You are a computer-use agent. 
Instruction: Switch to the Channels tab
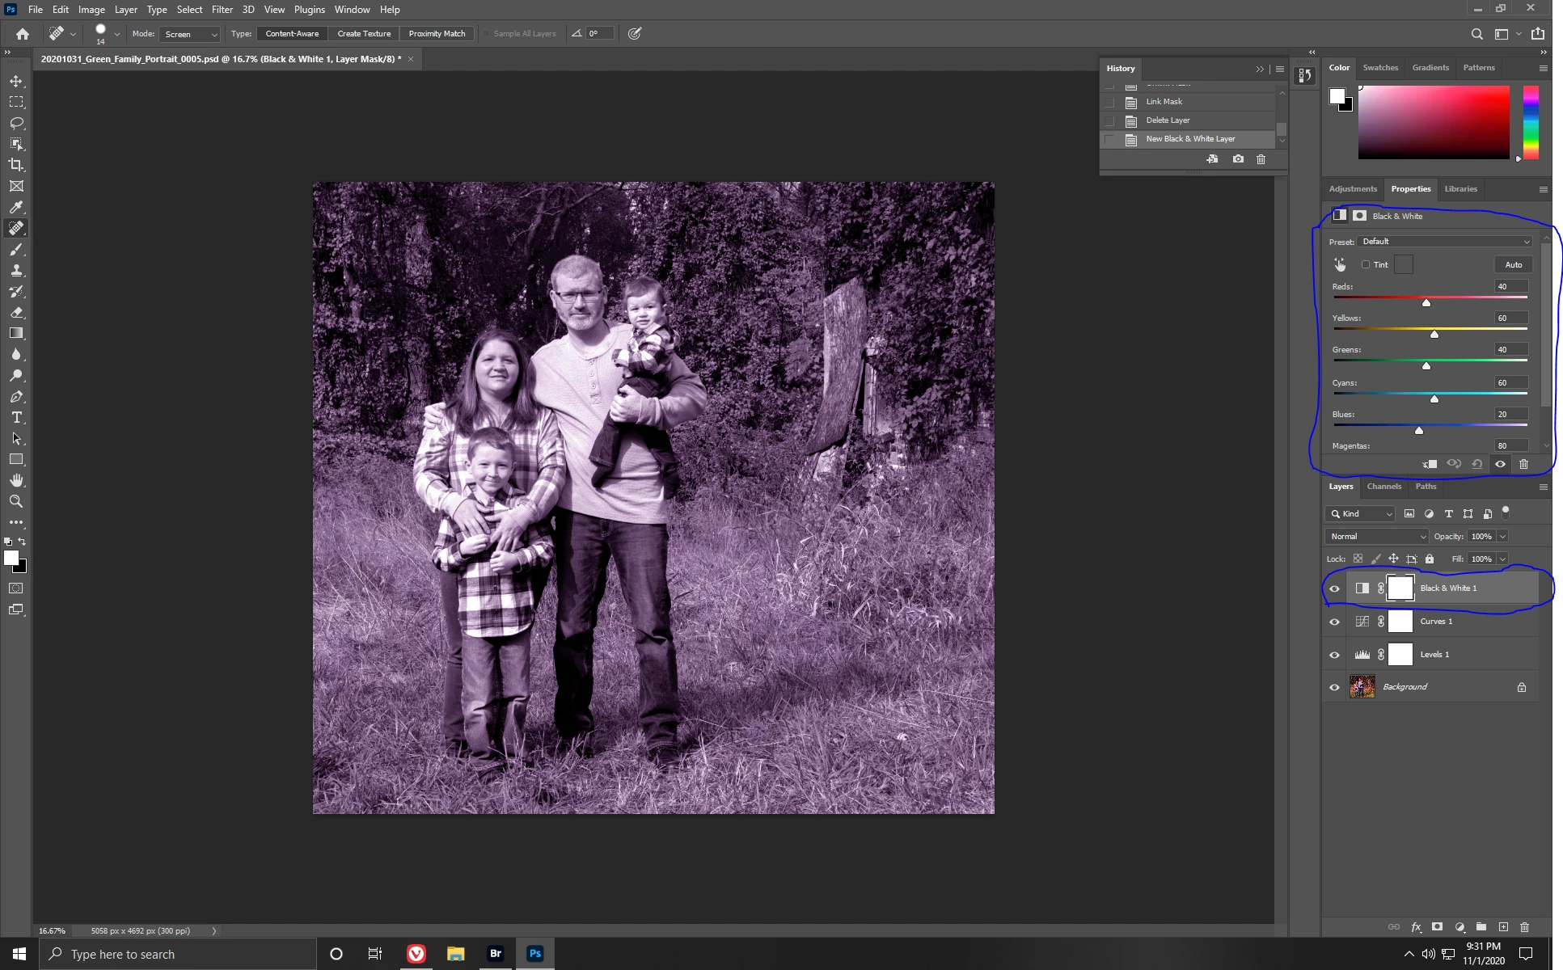pos(1383,487)
